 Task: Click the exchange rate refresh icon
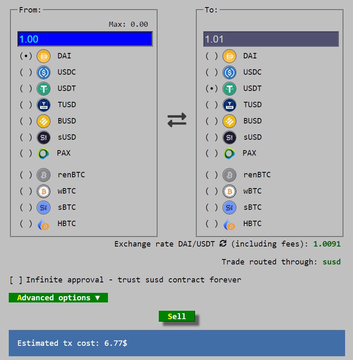point(223,244)
